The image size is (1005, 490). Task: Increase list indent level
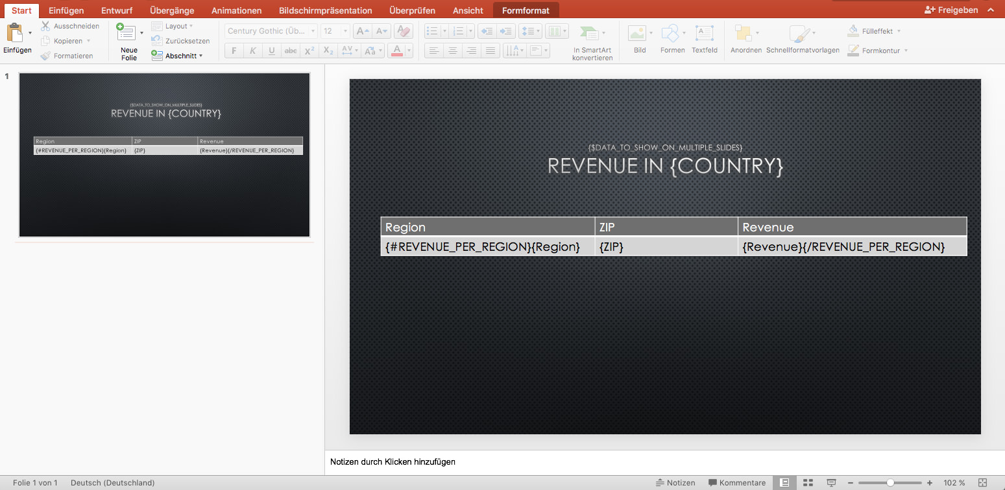click(507, 31)
